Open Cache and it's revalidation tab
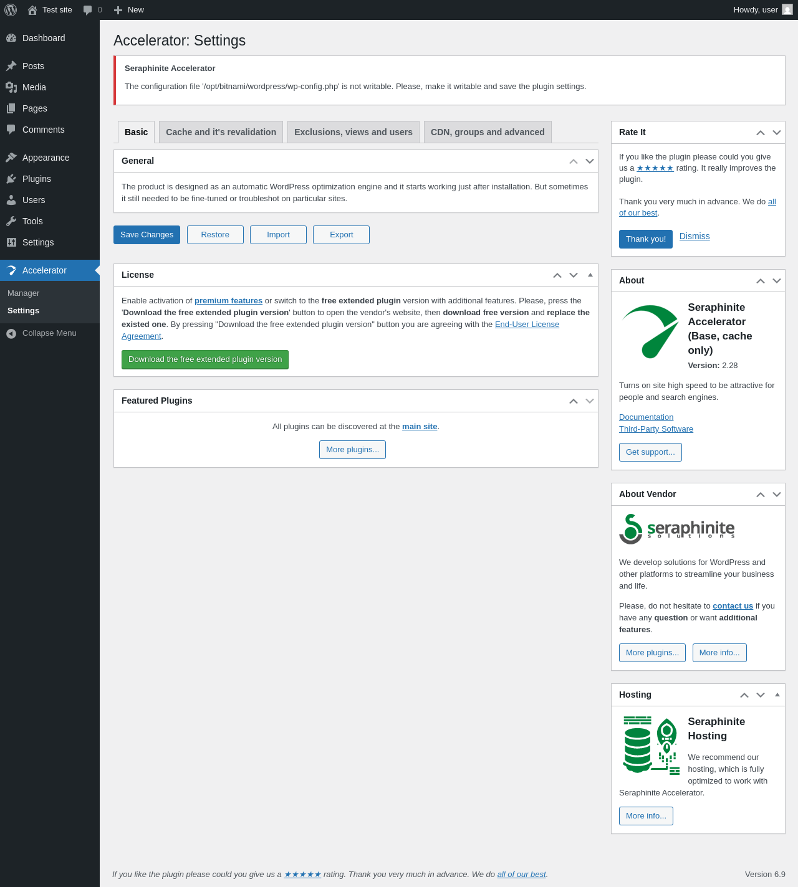798x887 pixels. coord(221,132)
